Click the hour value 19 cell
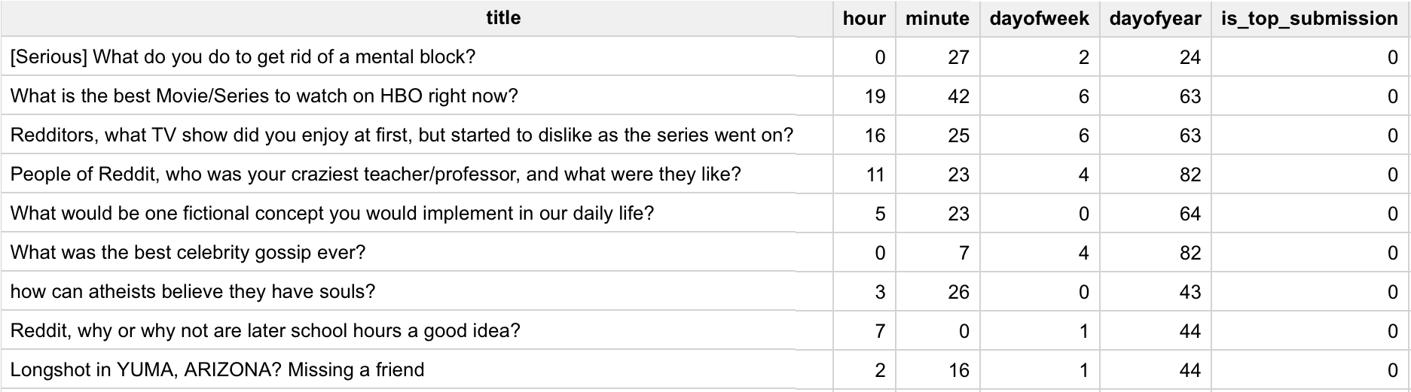This screenshot has height=392, width=1411. (x=875, y=96)
